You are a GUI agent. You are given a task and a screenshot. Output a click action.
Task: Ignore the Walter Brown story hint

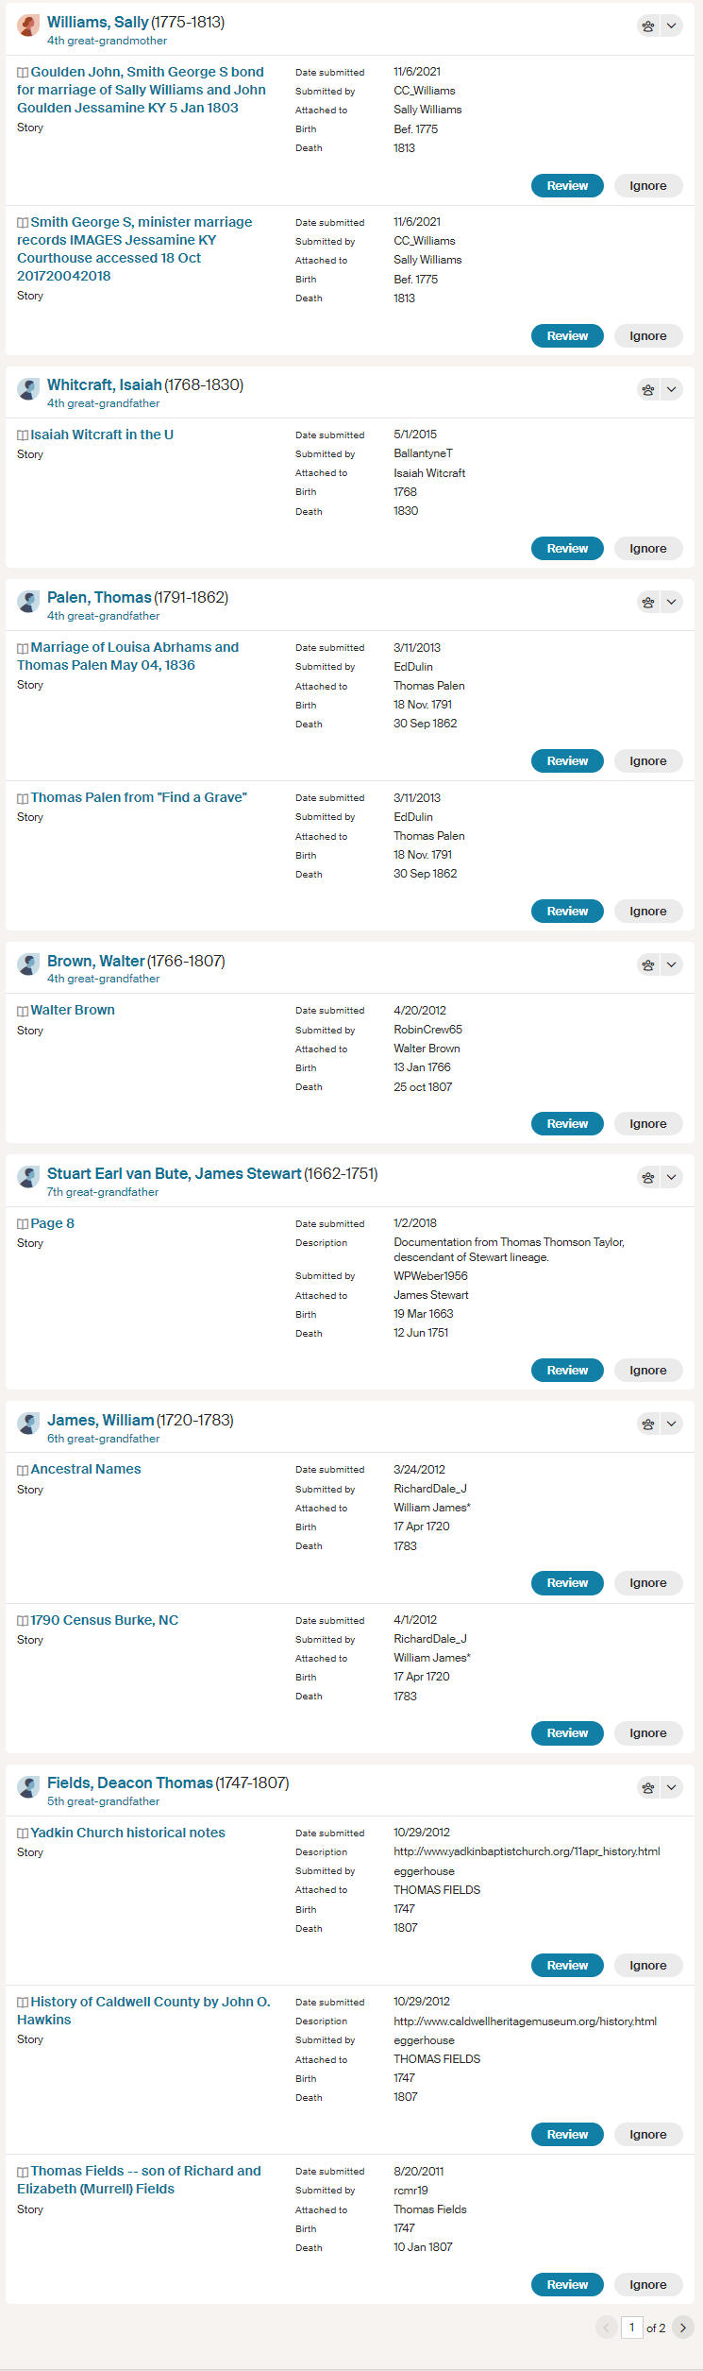648,1124
